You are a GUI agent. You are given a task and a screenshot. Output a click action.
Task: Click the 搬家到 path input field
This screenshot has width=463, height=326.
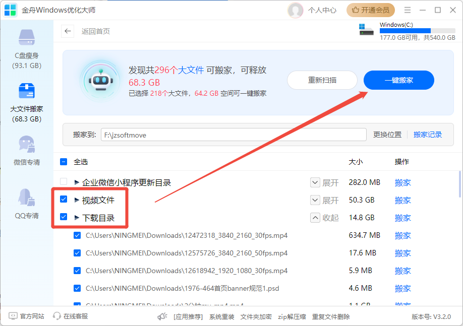pyautogui.click(x=234, y=135)
